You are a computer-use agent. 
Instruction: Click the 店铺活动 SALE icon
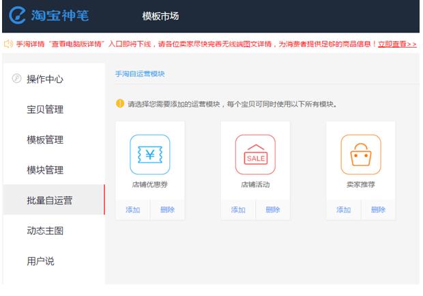255,154
